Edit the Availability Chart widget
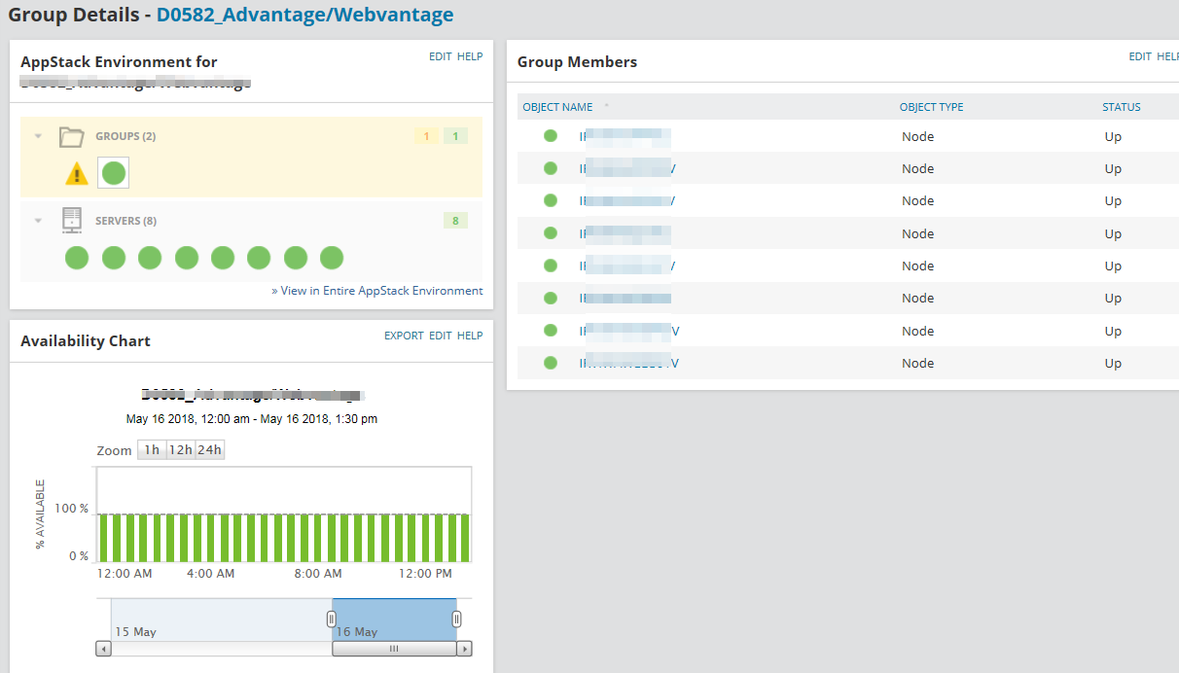The height and width of the screenshot is (673, 1179). point(441,336)
